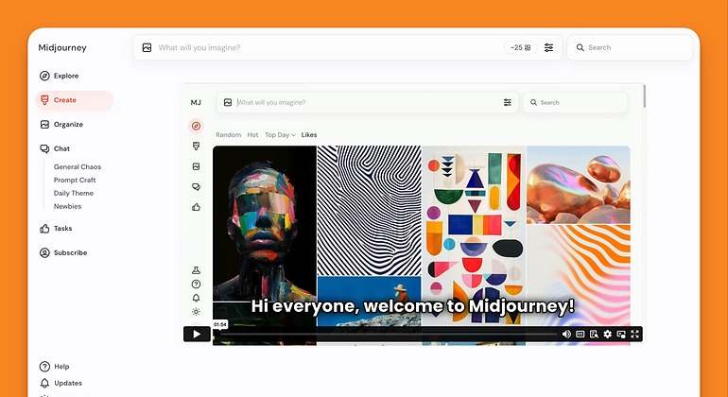Toggle the sun light-mode icon in video sidebar
This screenshot has height=397, width=728.
coord(196,312)
